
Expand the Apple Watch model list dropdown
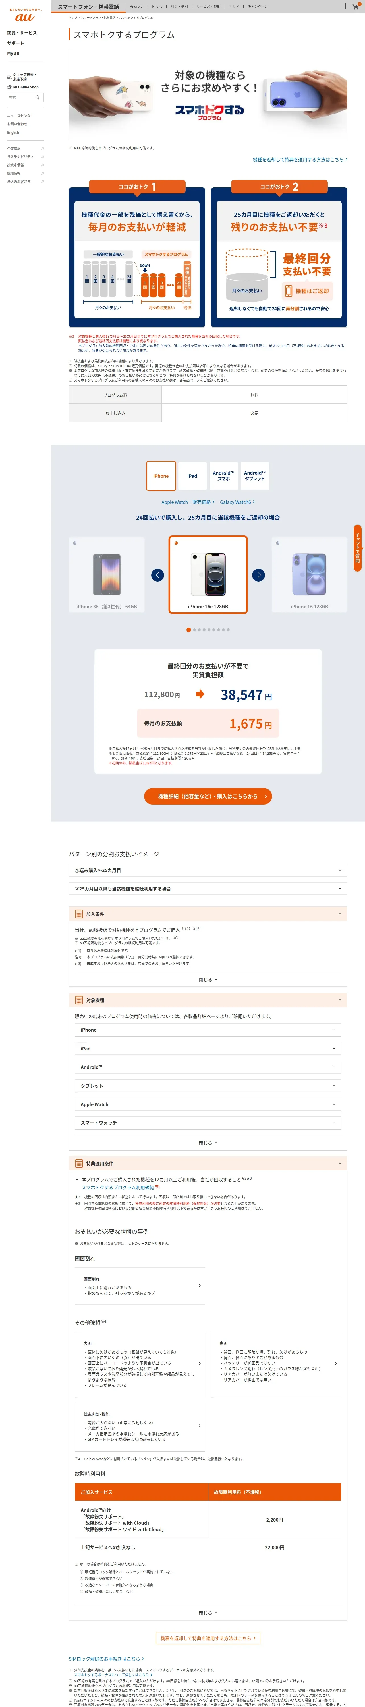[x=208, y=1104]
